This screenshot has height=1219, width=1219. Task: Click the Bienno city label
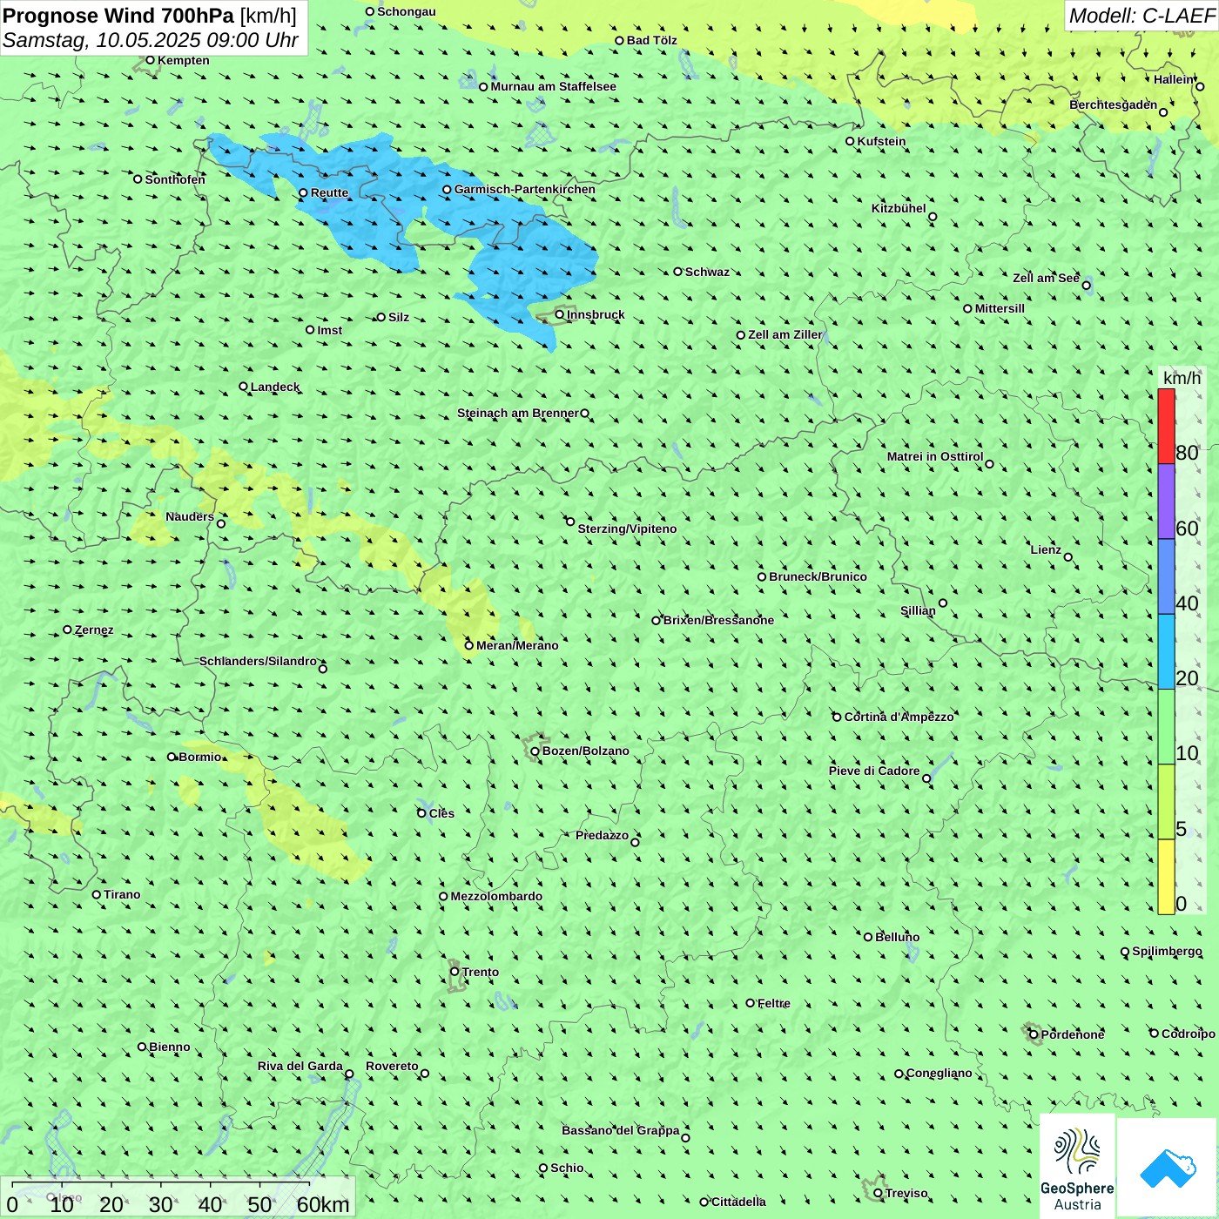point(170,1047)
